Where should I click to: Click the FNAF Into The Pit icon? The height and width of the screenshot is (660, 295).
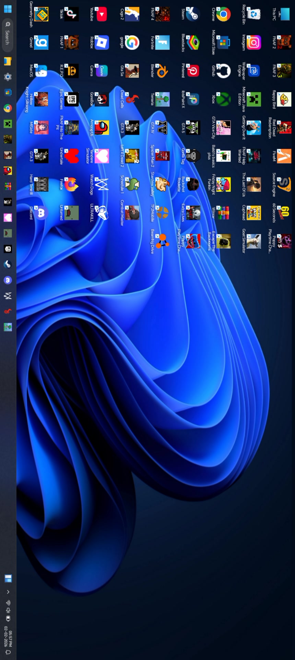(71, 128)
